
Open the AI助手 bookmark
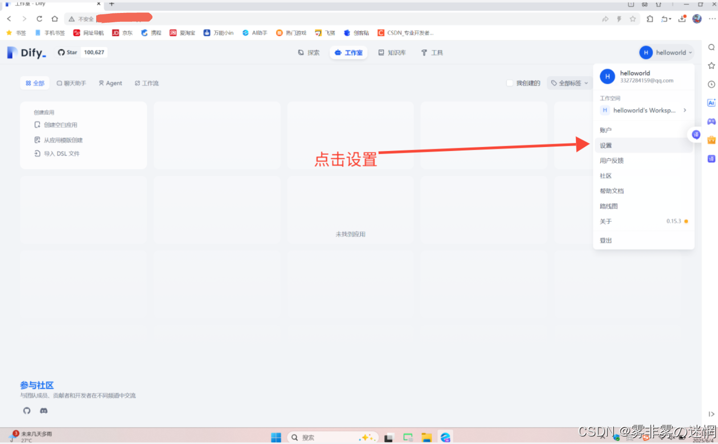coord(255,33)
